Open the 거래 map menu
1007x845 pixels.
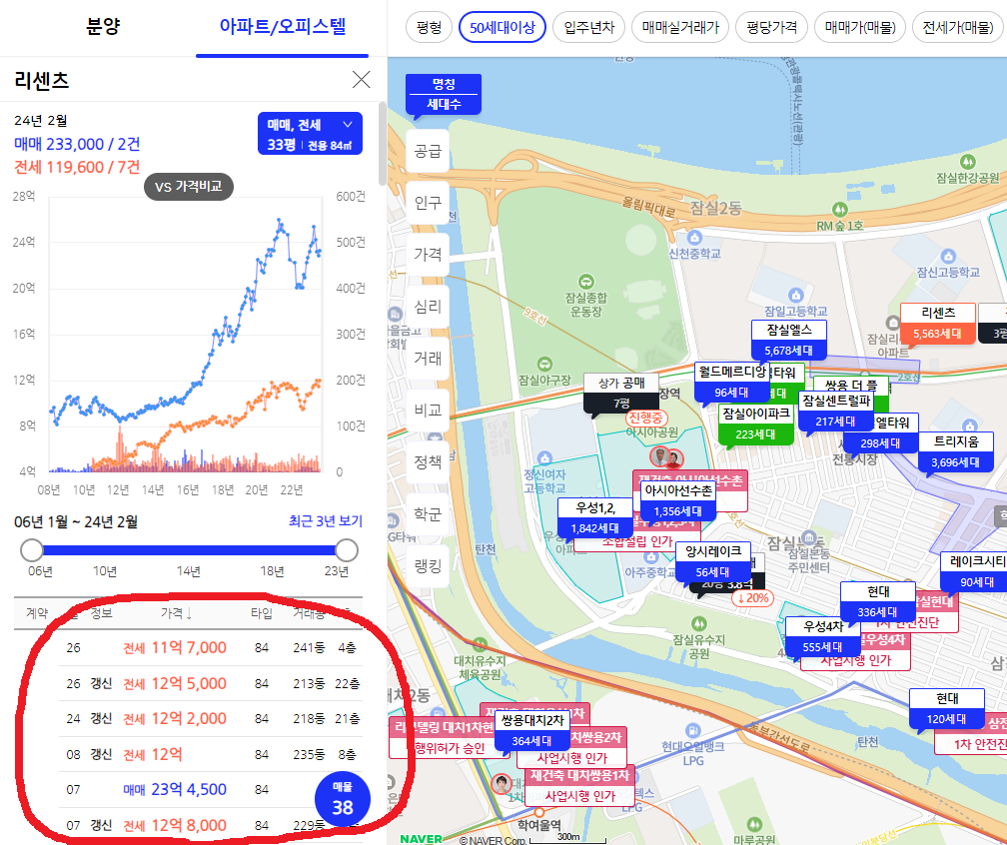[428, 358]
